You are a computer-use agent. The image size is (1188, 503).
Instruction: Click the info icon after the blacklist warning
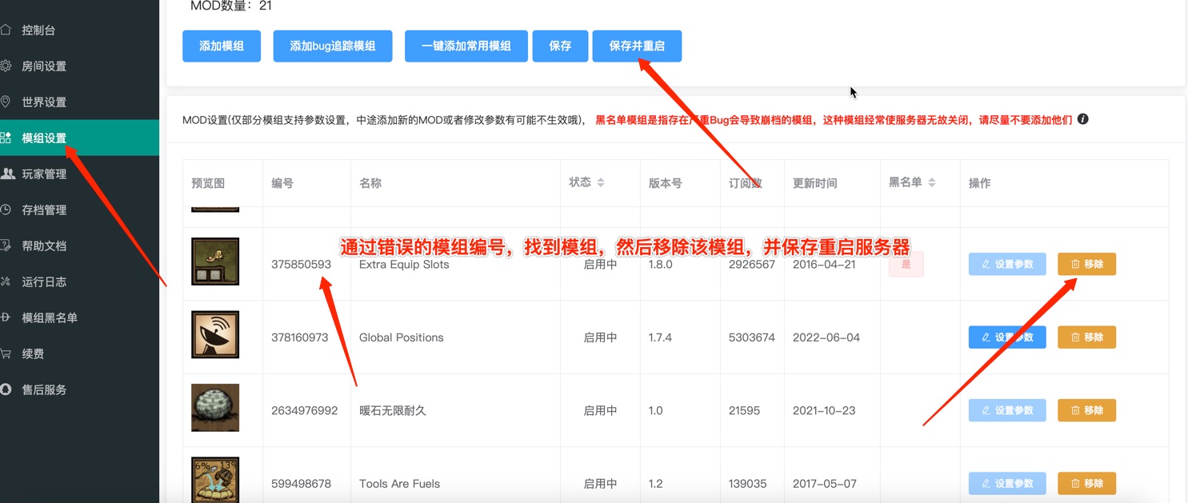click(1083, 119)
